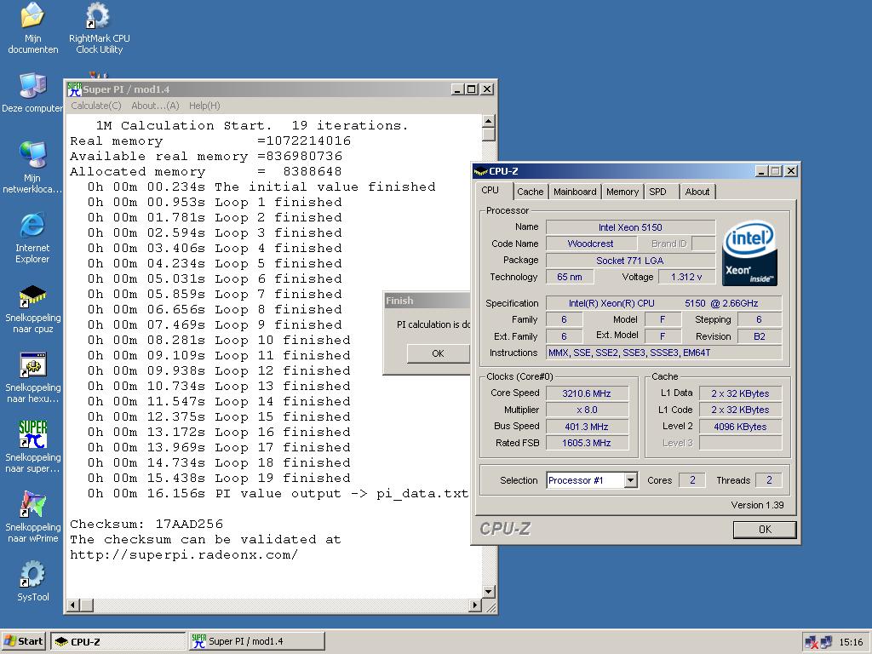
Task: Open Snelkoppeling naar super pi shortcut
Action: click(33, 448)
